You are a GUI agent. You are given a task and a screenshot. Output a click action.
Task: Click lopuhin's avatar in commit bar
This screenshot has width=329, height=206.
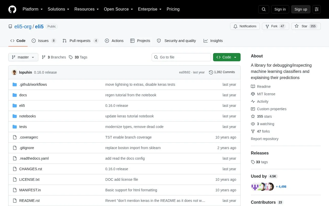coord(14,72)
